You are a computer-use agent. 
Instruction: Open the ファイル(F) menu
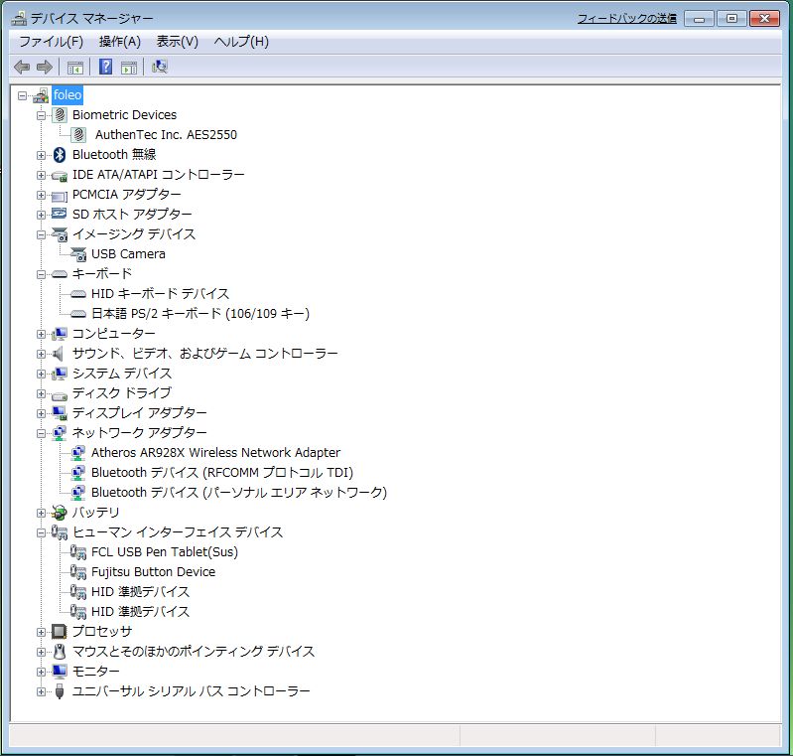click(x=51, y=42)
